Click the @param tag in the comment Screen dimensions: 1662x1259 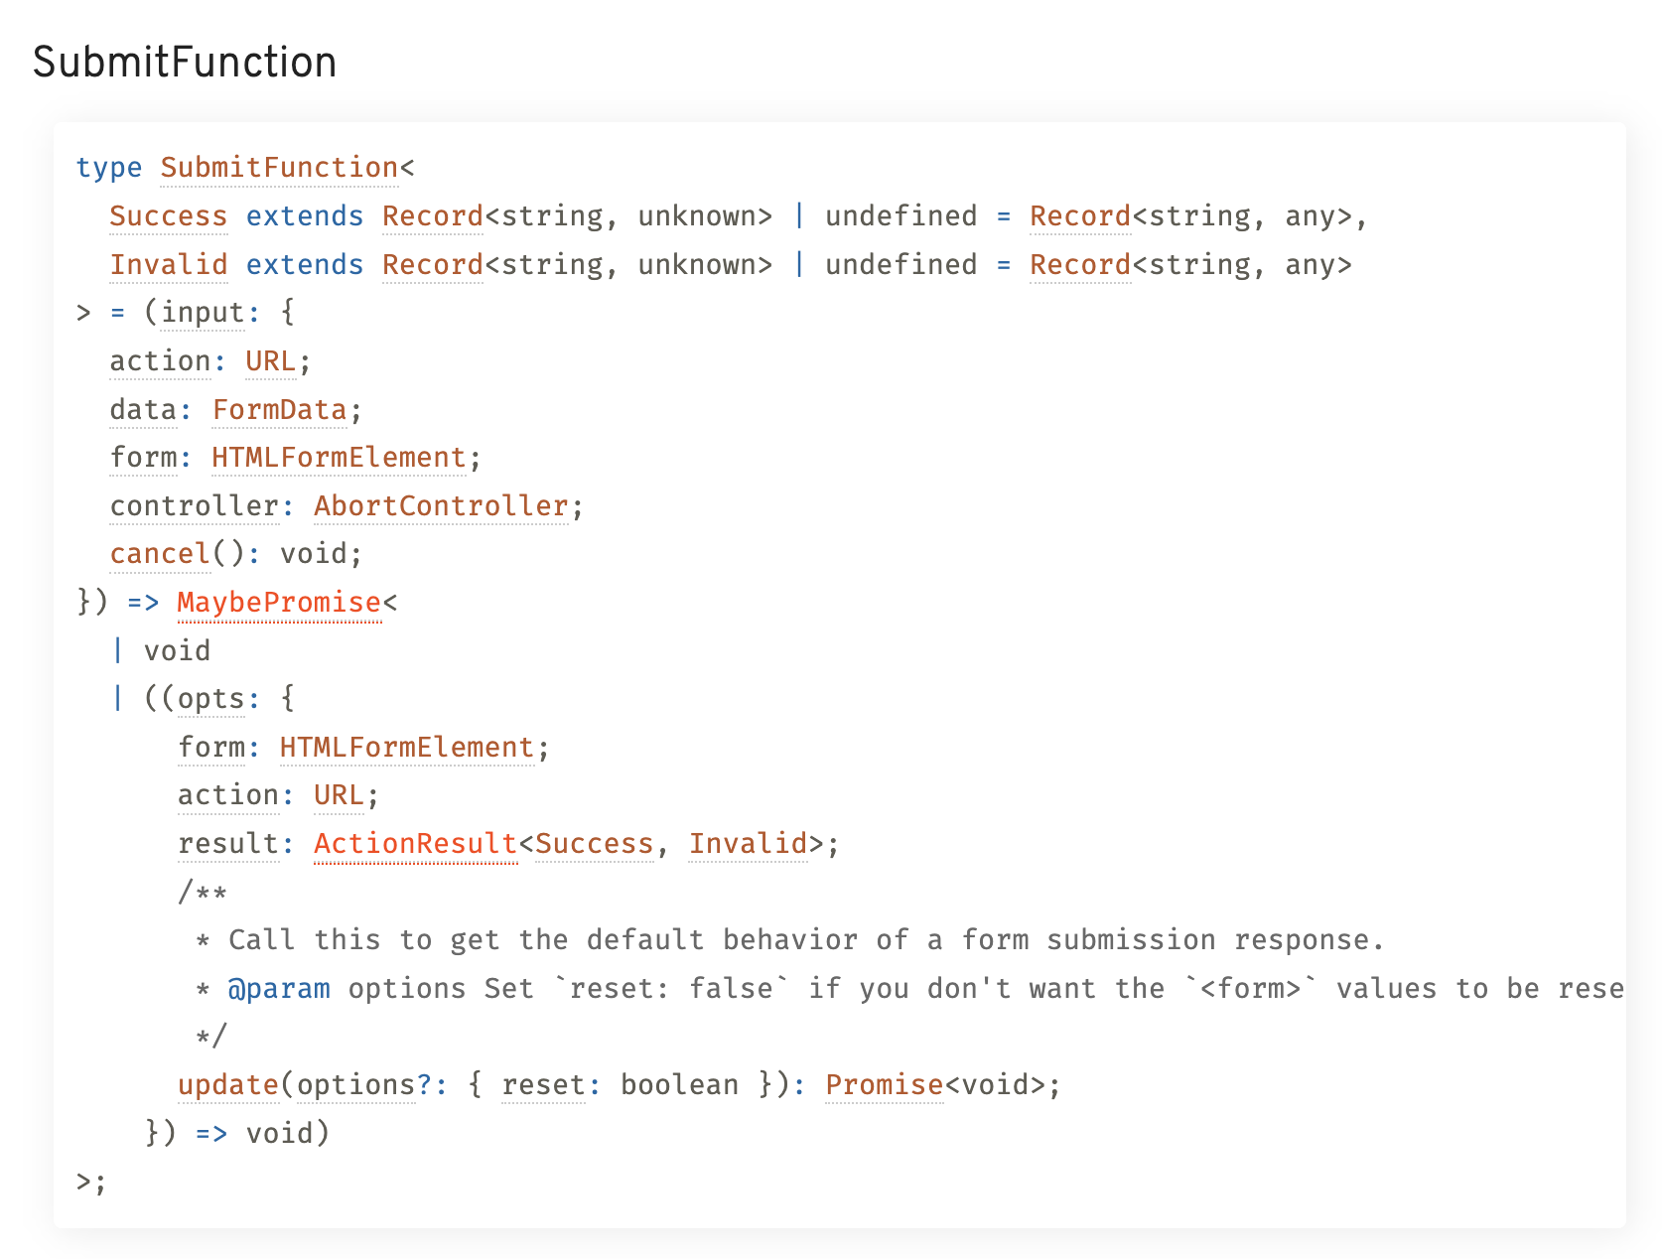point(278,989)
